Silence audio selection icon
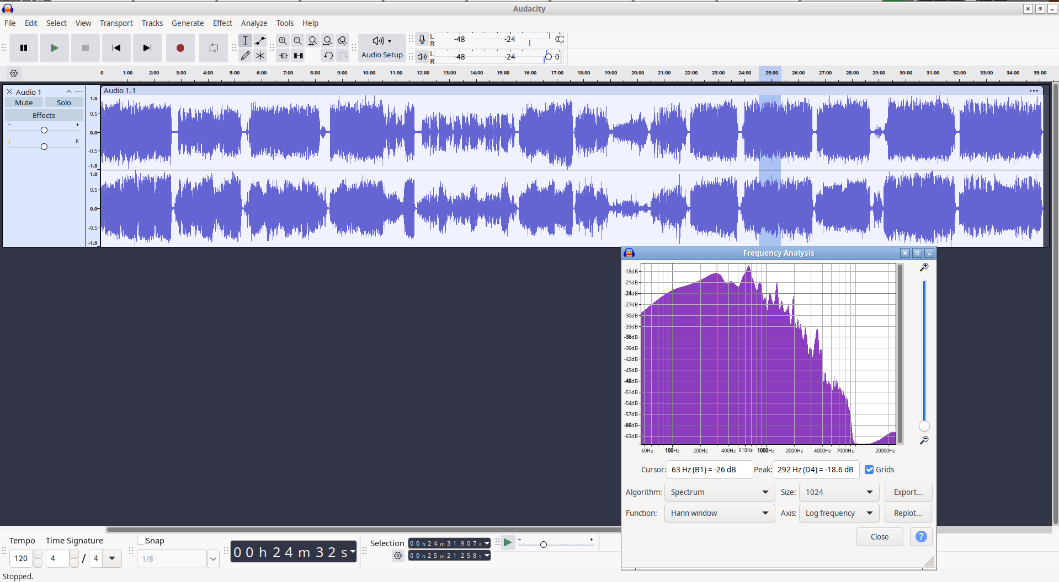The width and height of the screenshot is (1059, 582). tap(299, 56)
